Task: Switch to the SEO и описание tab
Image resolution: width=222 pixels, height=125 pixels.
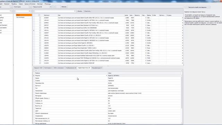Action: pyautogui.click(x=59, y=68)
